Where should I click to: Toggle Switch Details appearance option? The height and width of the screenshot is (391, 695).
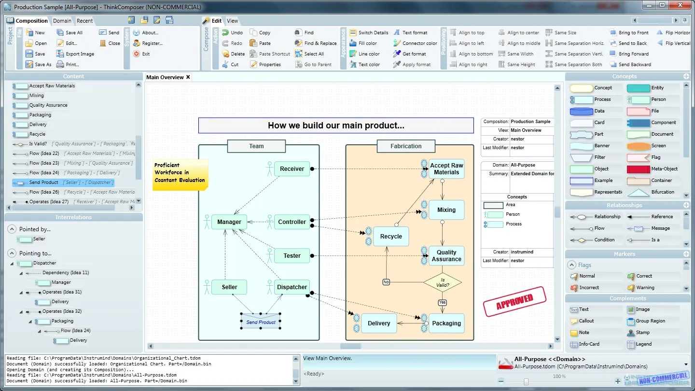point(369,33)
